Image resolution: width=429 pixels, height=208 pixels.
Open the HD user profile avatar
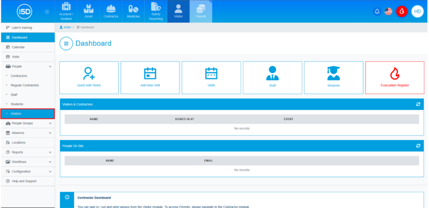[x=417, y=11]
